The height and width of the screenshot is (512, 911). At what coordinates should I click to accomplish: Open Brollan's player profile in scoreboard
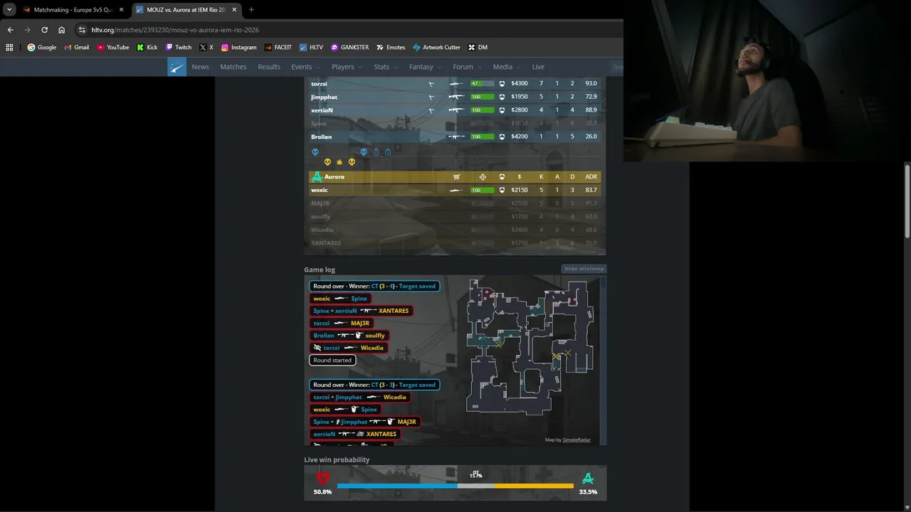tap(321, 137)
